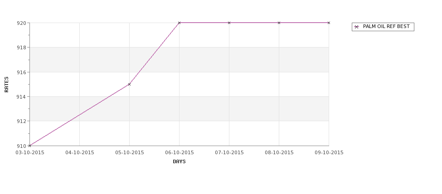Viewport: 442px width, 194px height.
Task: Click the data point marker at 05-10-2015
Action: (x=129, y=85)
